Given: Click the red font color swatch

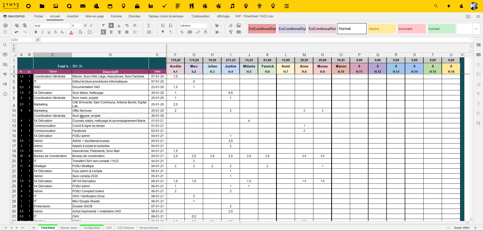Looking at the screenshot, I should (71, 32).
